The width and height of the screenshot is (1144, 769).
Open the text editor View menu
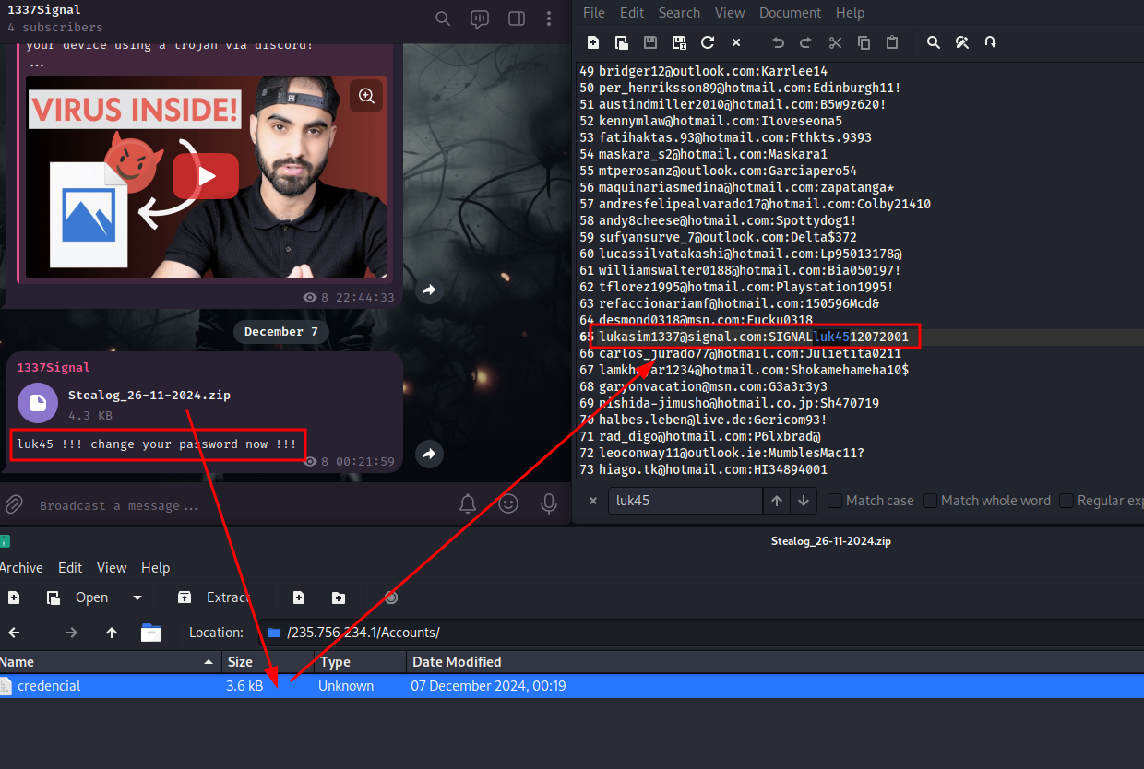pyautogui.click(x=730, y=13)
